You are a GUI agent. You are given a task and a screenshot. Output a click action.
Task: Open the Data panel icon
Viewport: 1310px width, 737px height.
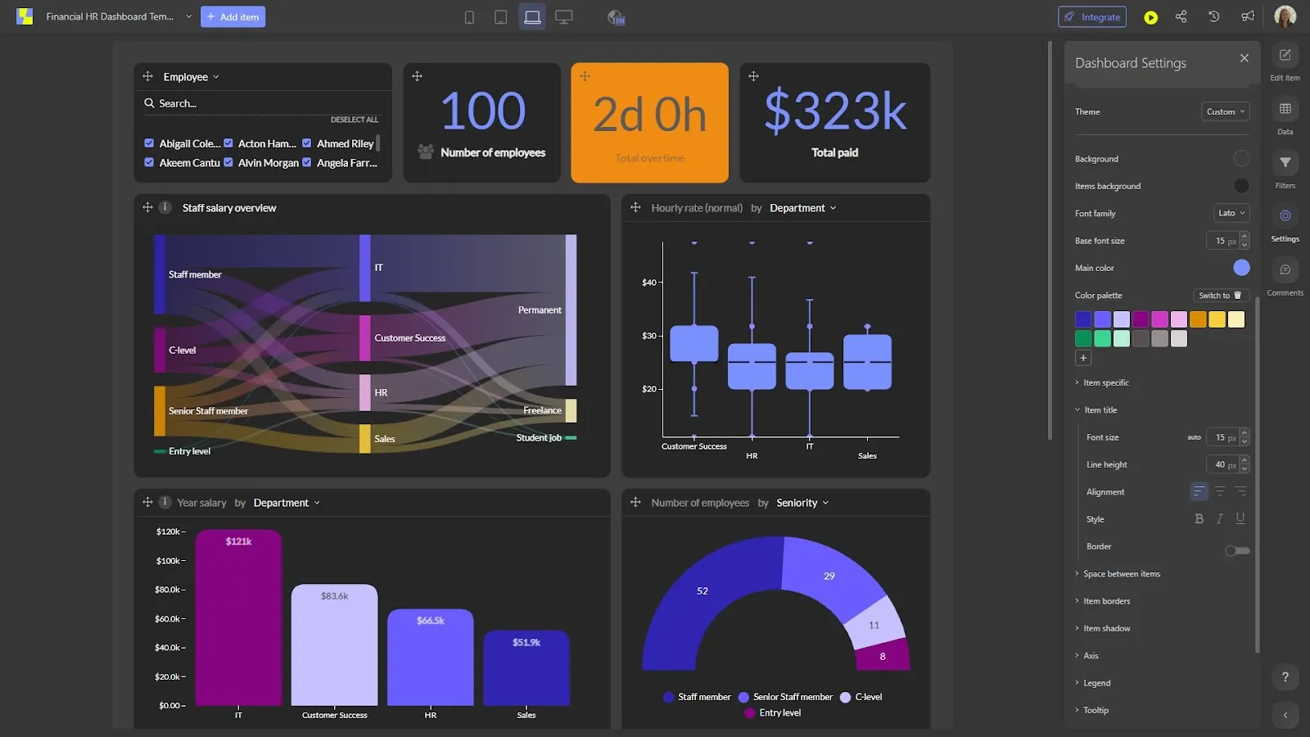(x=1285, y=109)
